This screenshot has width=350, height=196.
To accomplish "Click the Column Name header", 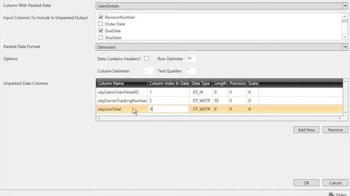I will coord(121,83).
